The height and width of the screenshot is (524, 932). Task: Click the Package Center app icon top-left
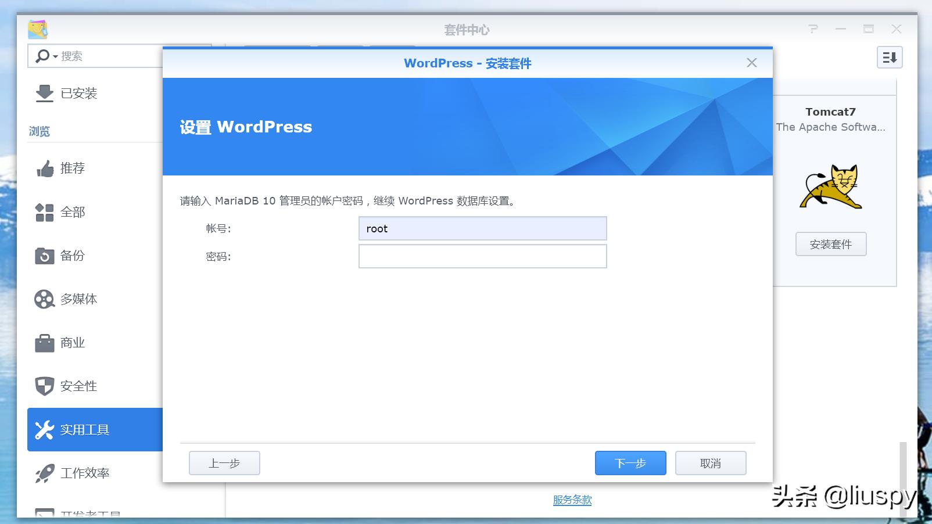[x=38, y=29]
